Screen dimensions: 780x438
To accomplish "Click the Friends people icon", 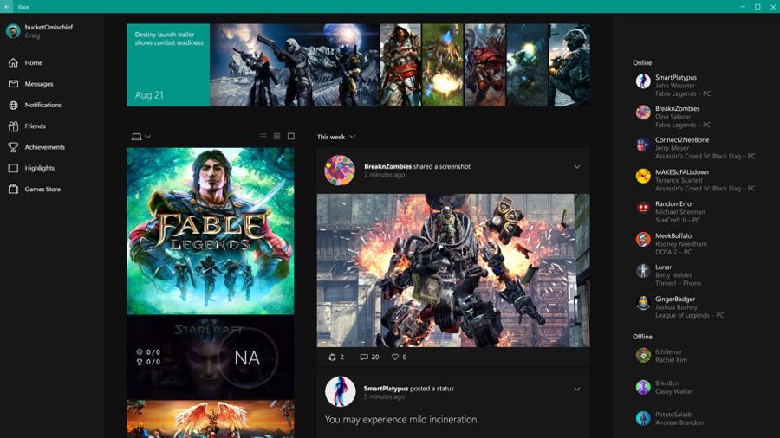I will tap(13, 126).
